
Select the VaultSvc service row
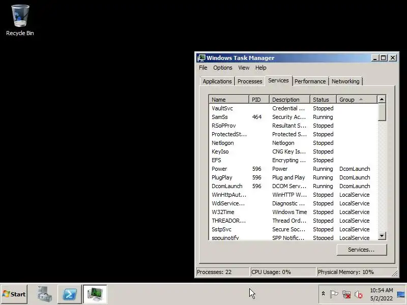click(x=294, y=108)
